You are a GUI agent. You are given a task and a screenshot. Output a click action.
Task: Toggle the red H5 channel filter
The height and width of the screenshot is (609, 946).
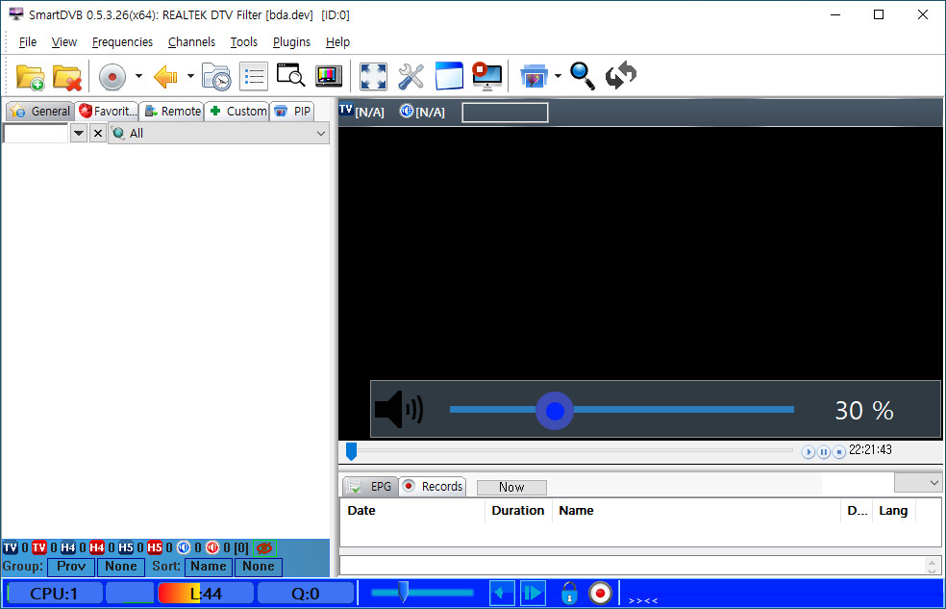pyautogui.click(x=155, y=548)
